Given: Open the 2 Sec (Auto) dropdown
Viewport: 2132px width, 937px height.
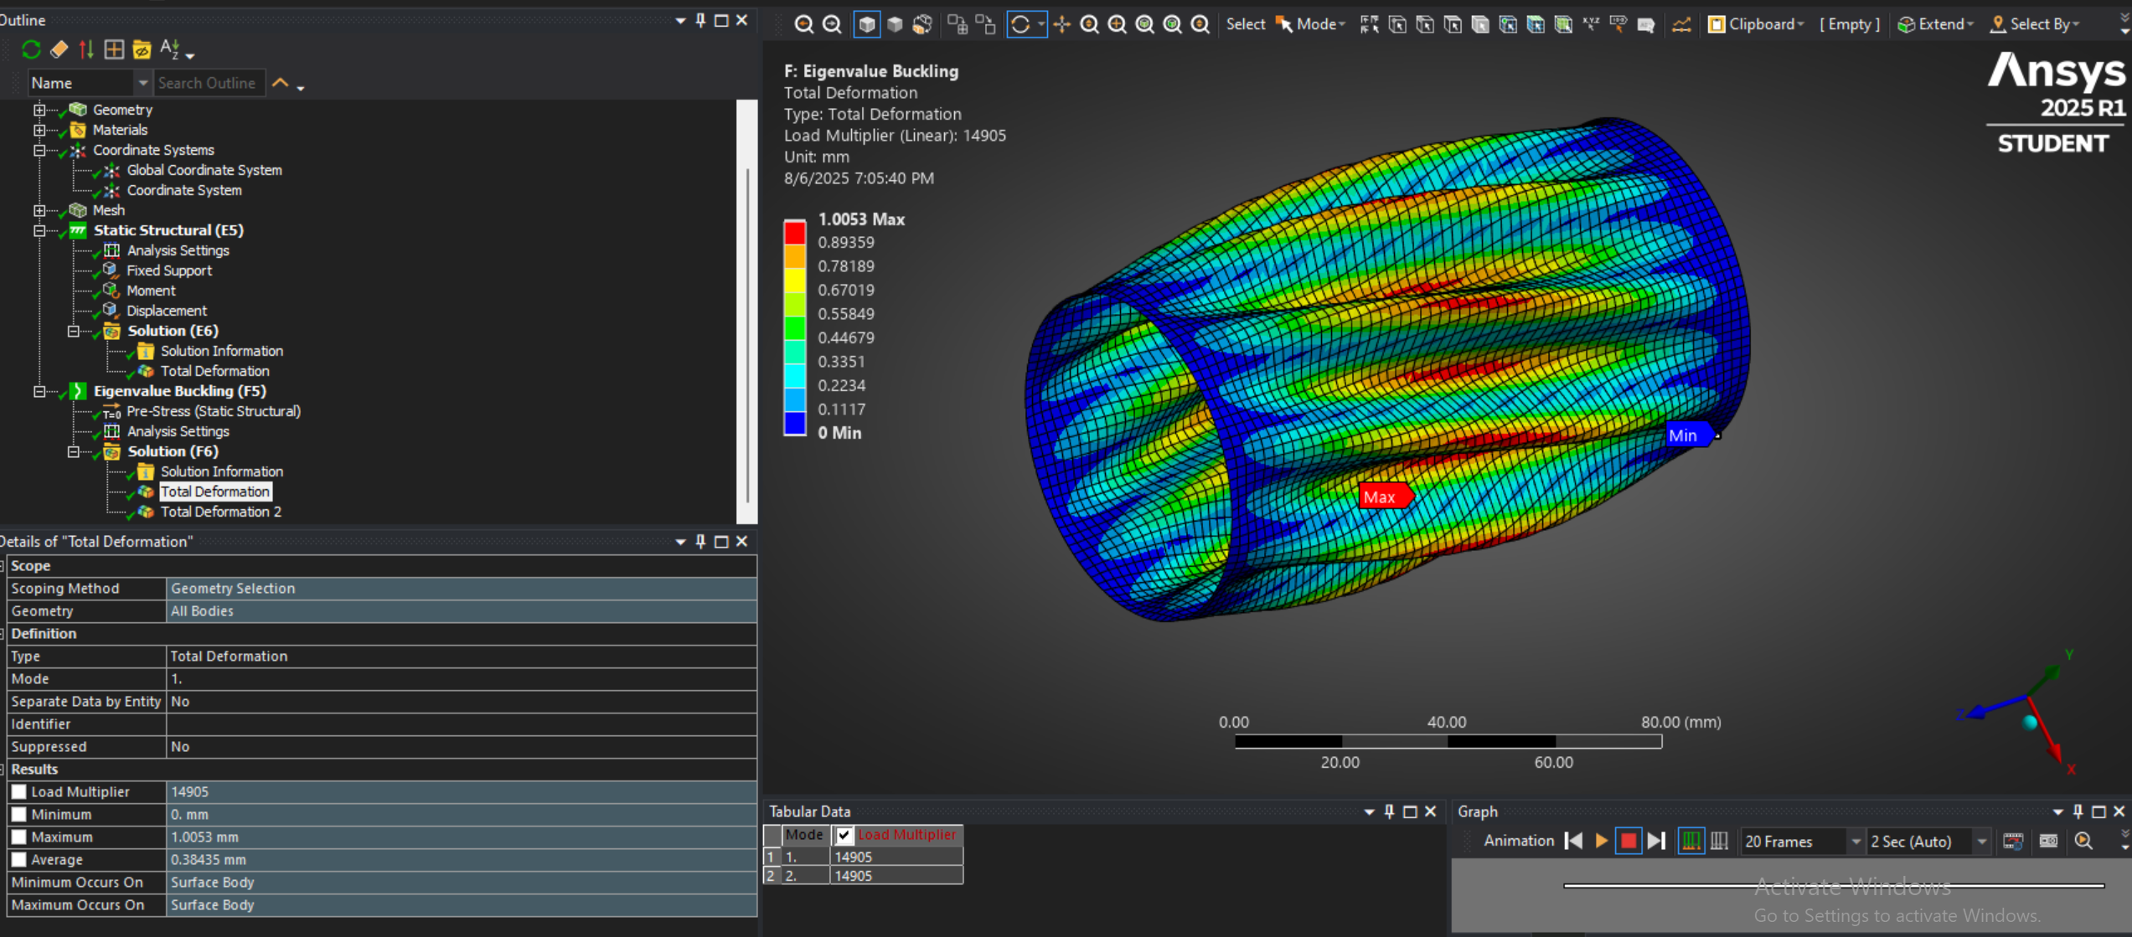Looking at the screenshot, I should click(1981, 841).
